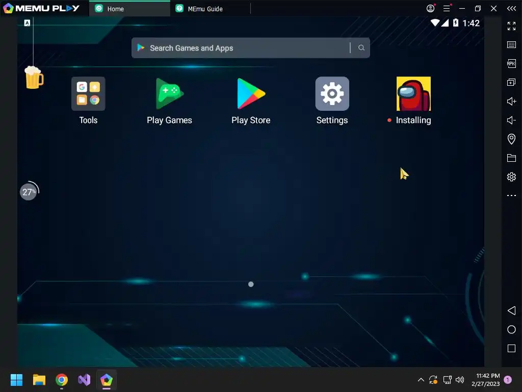Click the network display tray icon
The height and width of the screenshot is (392, 522).
tap(447, 380)
